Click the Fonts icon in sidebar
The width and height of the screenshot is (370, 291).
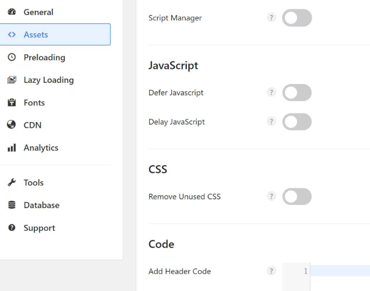click(11, 103)
